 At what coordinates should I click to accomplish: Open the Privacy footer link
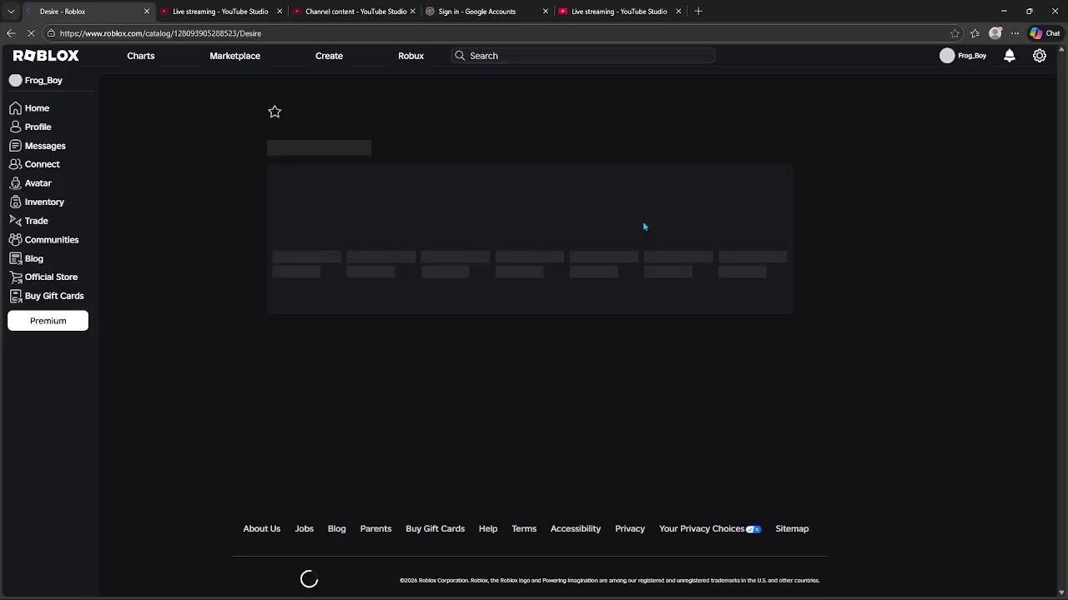pos(630,529)
